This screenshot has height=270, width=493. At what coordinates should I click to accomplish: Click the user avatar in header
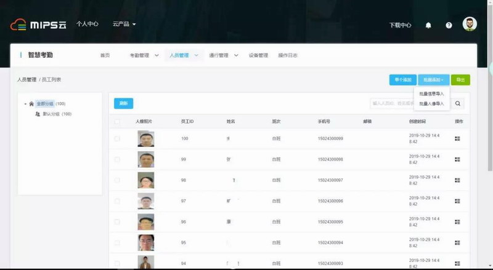click(470, 25)
